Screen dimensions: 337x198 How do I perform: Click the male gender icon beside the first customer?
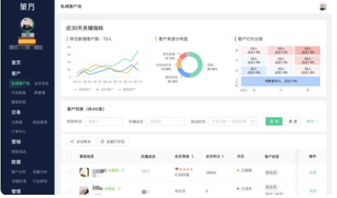click(x=122, y=170)
